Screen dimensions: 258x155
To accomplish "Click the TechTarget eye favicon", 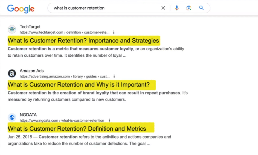I will (12, 29).
